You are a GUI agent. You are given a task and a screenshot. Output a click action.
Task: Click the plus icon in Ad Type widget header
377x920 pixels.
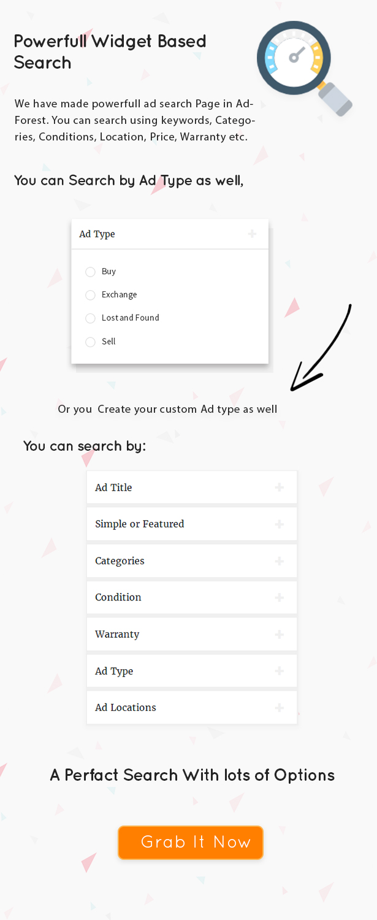252,234
